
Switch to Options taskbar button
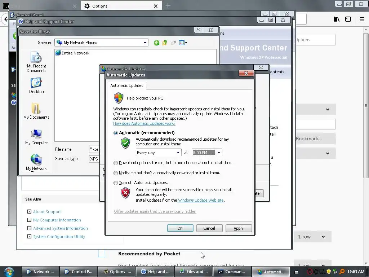117,272
